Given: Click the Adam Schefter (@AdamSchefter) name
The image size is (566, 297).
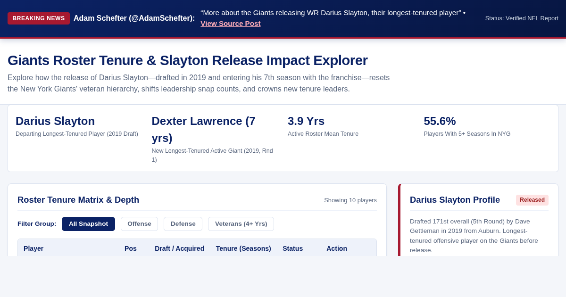Looking at the screenshot, I should pyautogui.click(x=134, y=18).
